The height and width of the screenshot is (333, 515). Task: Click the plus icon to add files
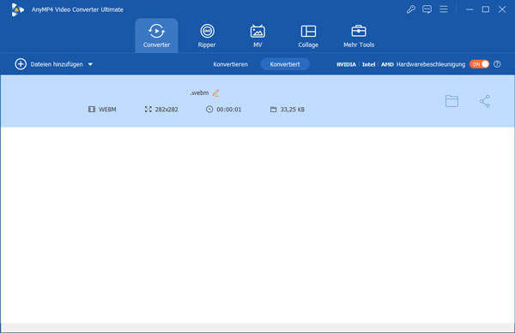coord(21,64)
